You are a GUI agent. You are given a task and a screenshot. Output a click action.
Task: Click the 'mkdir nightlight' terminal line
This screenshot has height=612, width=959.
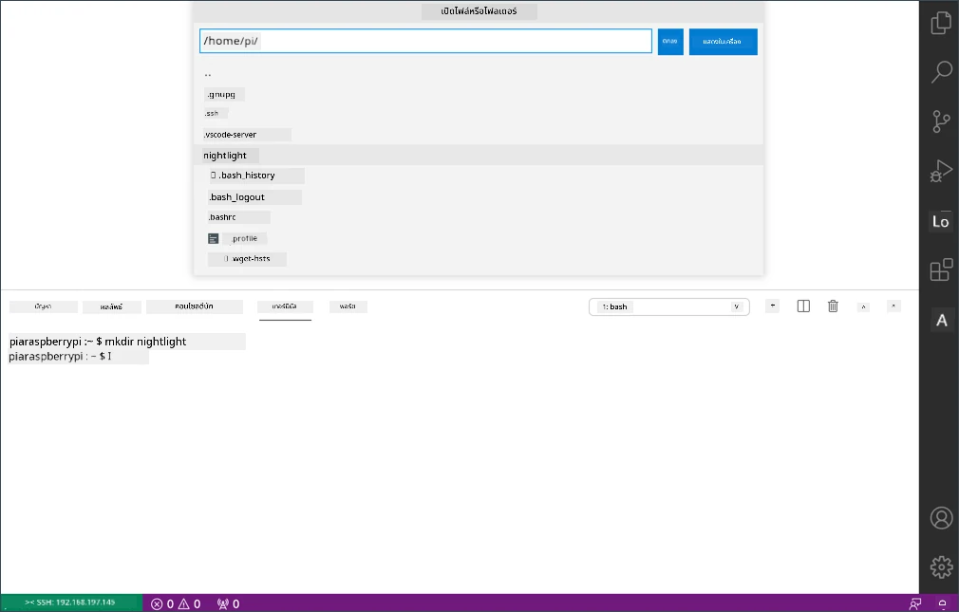click(127, 342)
